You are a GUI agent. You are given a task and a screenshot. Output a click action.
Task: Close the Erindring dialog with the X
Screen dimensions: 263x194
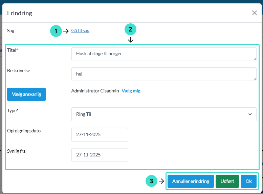pos(254,13)
